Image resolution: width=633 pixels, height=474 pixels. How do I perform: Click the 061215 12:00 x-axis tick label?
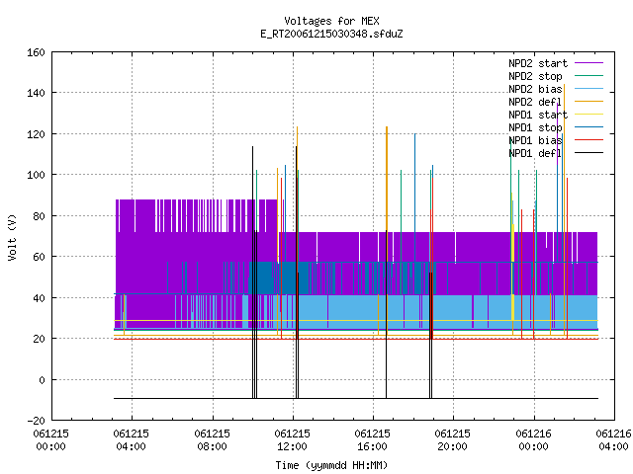click(x=292, y=440)
